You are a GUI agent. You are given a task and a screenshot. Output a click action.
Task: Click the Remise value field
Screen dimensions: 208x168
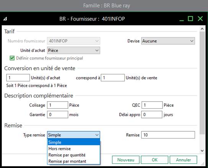[168, 135]
